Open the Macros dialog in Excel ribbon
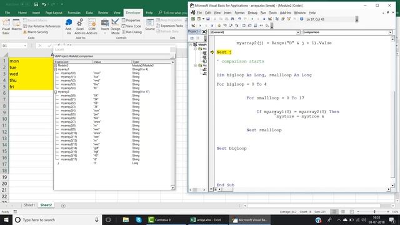This screenshot has height=225, width=400. point(16,25)
